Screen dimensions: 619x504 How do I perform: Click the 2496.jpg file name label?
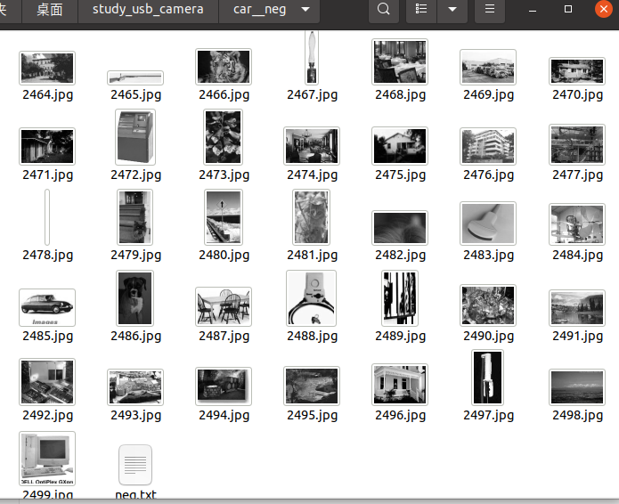click(400, 415)
